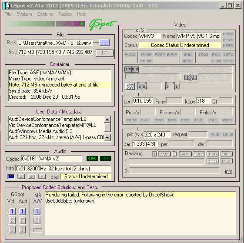
Task: Click the MPG4 codec indicator
Action: (228, 40)
